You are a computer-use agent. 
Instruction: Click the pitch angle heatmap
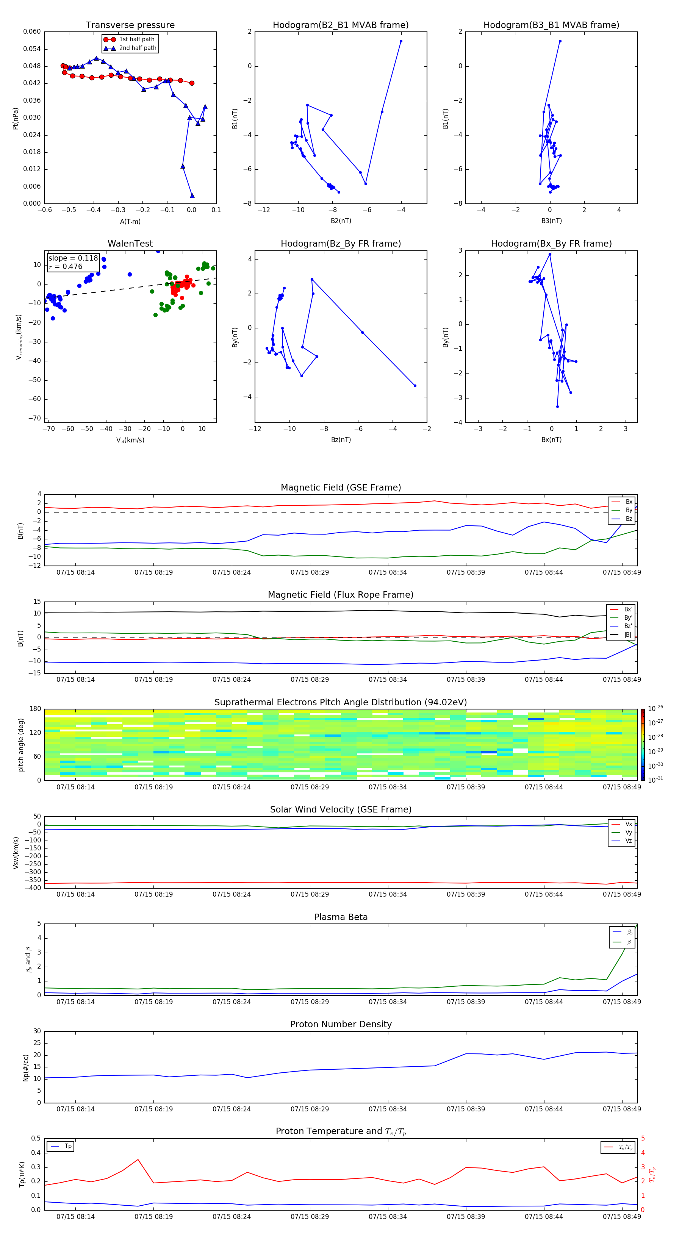click(x=341, y=745)
